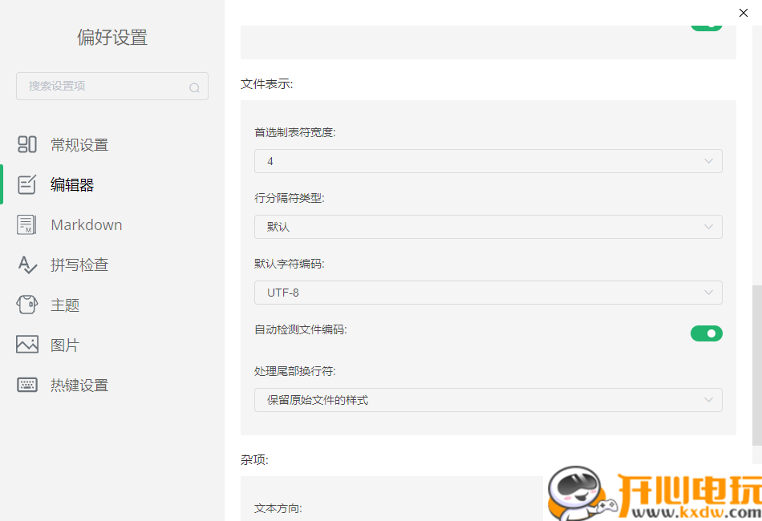Select the 常规设置 (General) settings icon
The image size is (762, 521).
point(27,144)
